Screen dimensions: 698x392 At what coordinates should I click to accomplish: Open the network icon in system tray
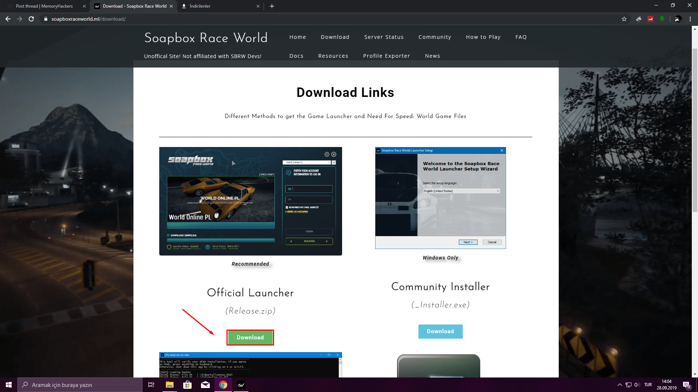click(x=628, y=385)
